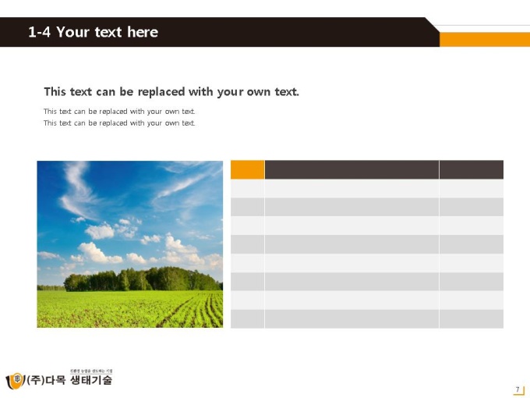
Task: Select the '1-4 Your text here' title
Action: 93,32
